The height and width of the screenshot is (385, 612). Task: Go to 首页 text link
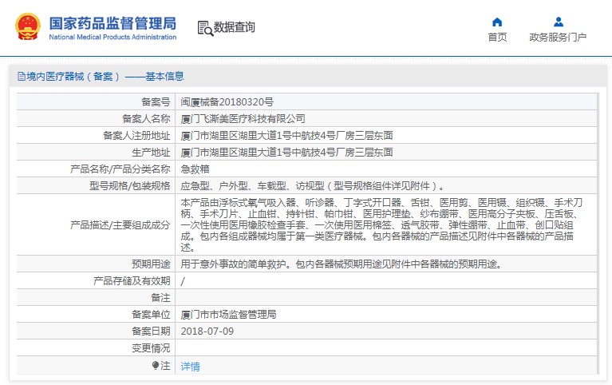[x=497, y=37]
